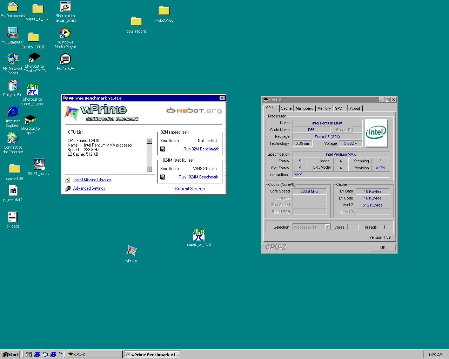
Task: Launch Shortcut to super_pi_mod icon
Action: coord(33,95)
